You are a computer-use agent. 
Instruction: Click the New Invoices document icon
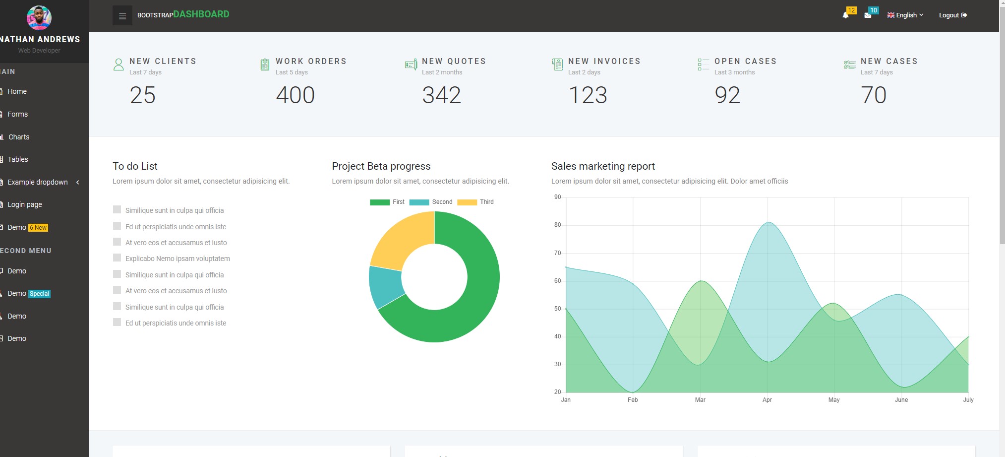(x=557, y=65)
